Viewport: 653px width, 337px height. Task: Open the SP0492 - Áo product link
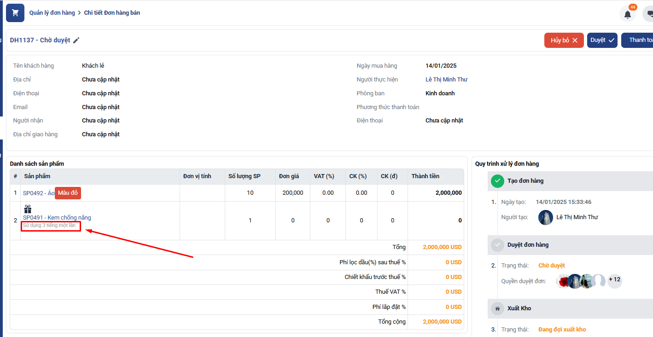point(38,193)
